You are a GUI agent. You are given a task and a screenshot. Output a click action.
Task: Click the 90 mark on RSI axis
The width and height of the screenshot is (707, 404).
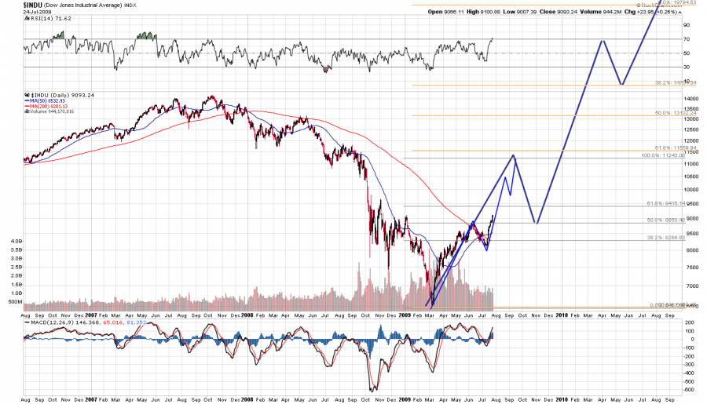(687, 25)
